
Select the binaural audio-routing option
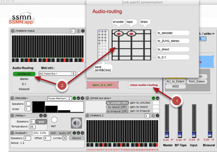tap(24, 89)
